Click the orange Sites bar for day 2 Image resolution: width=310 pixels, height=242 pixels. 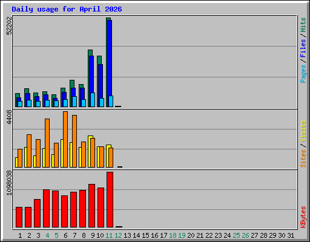click(x=29, y=151)
